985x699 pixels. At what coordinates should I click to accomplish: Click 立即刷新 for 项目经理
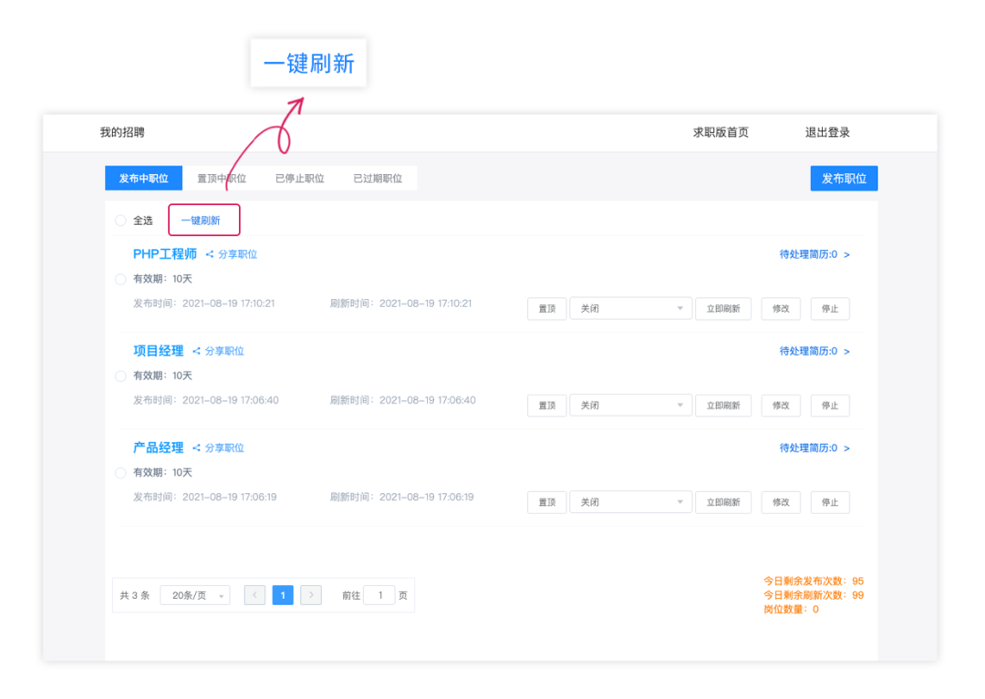723,405
